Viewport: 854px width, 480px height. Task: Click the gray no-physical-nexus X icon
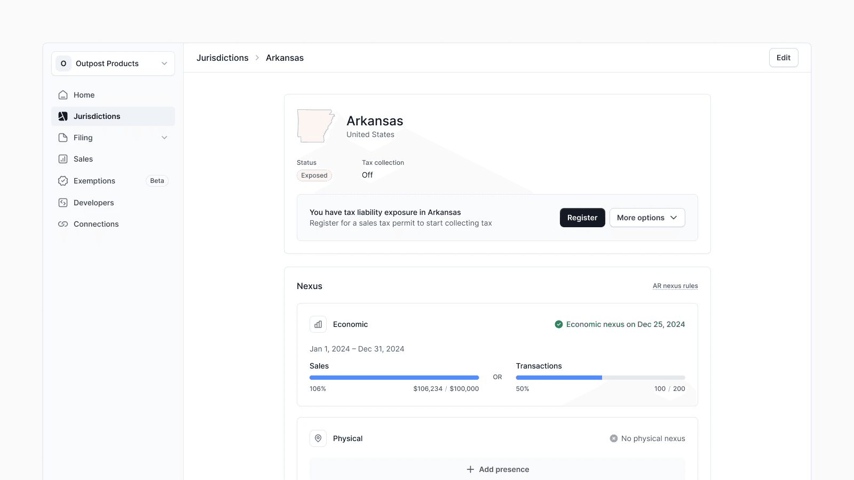point(614,438)
